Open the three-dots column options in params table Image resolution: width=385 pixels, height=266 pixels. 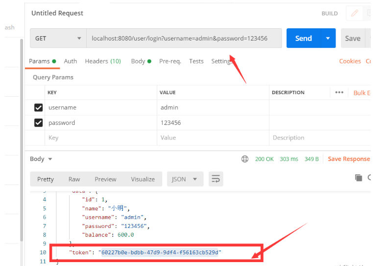339,92
